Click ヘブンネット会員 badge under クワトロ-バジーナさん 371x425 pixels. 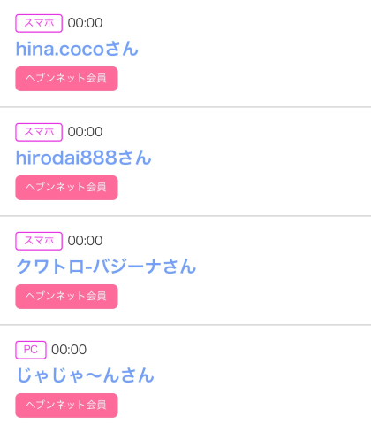(66, 297)
